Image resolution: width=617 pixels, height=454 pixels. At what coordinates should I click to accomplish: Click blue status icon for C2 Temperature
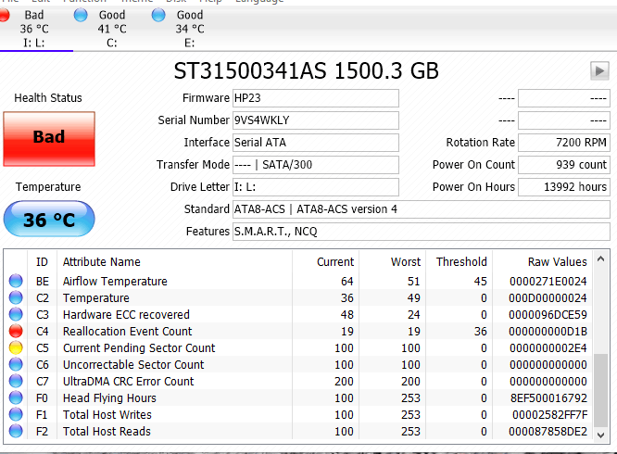[16, 297]
